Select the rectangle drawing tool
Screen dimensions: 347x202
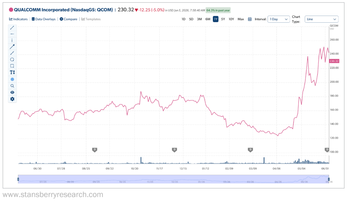(x=12, y=66)
